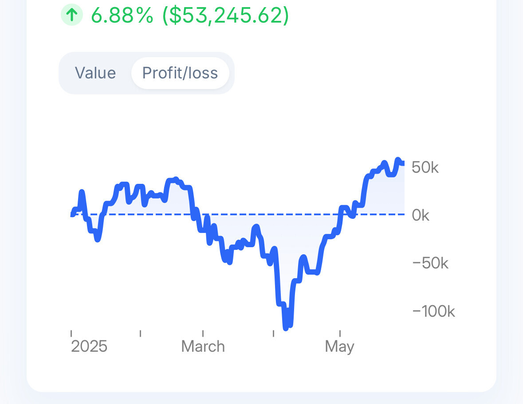Click the March x-axis label

coord(203,346)
